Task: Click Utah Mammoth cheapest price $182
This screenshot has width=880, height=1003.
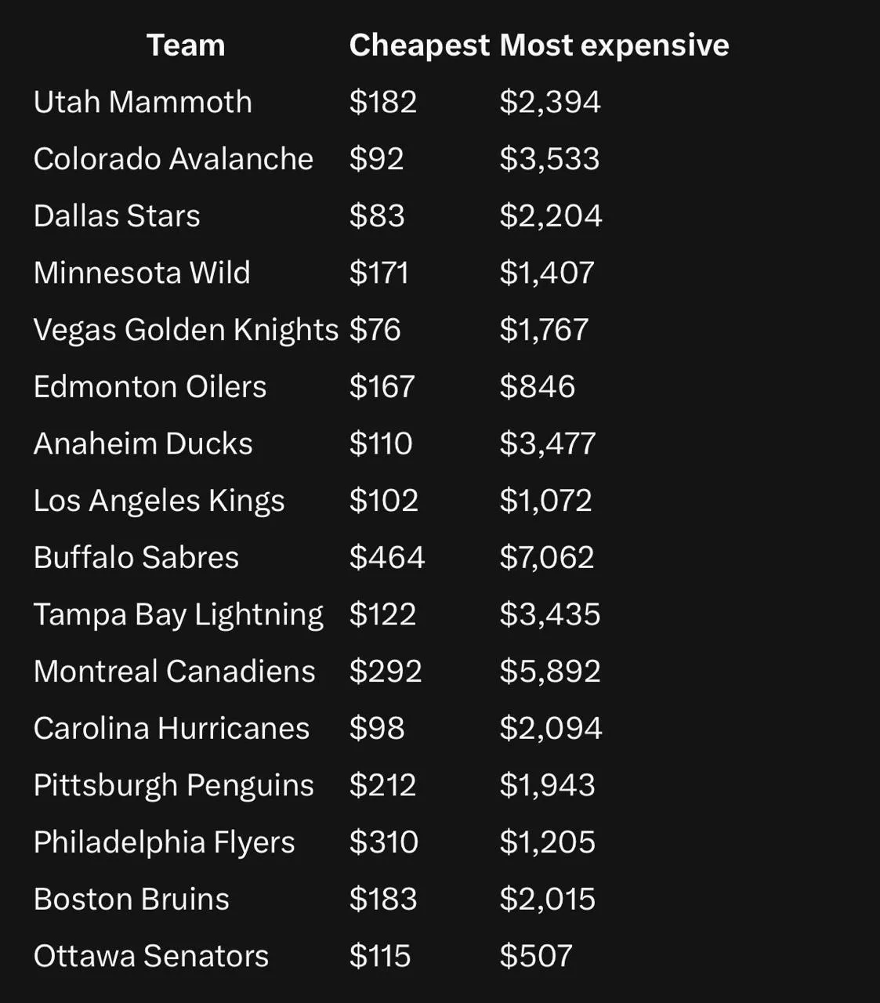Action: [383, 102]
